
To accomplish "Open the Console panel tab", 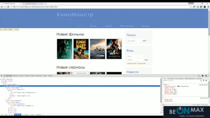I will tap(50, 76).
